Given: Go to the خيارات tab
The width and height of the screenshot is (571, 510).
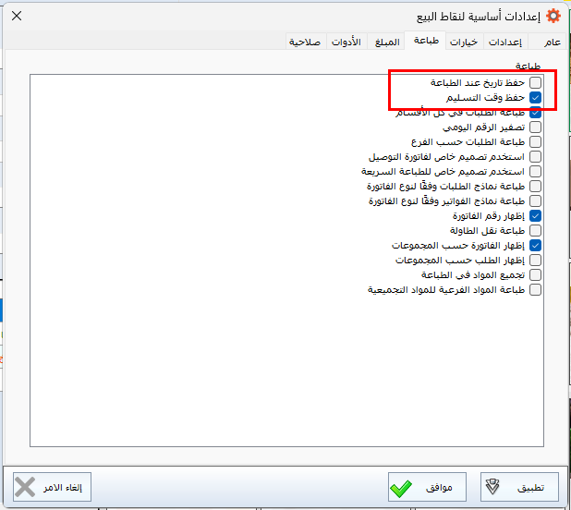Looking at the screenshot, I should coord(464,42).
